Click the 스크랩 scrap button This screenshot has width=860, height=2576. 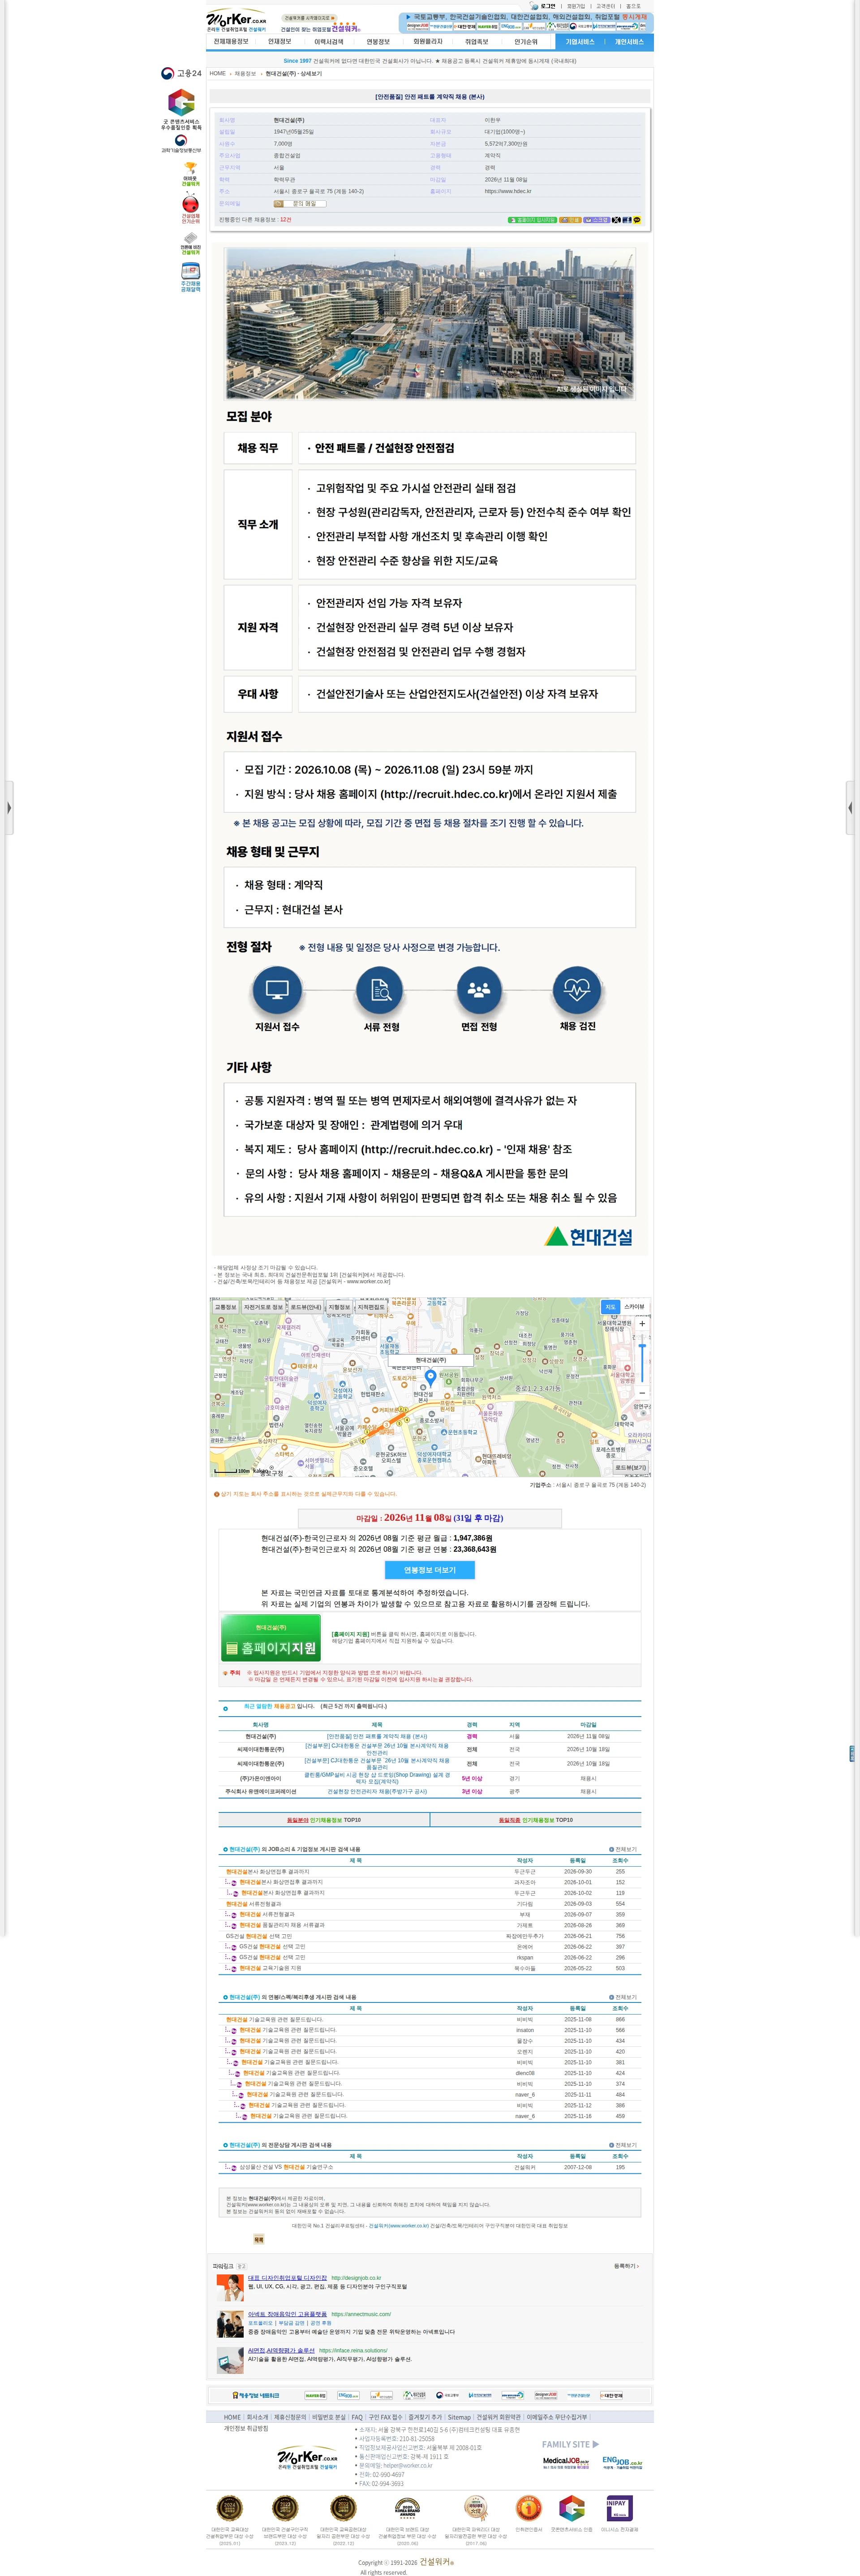coord(596,219)
